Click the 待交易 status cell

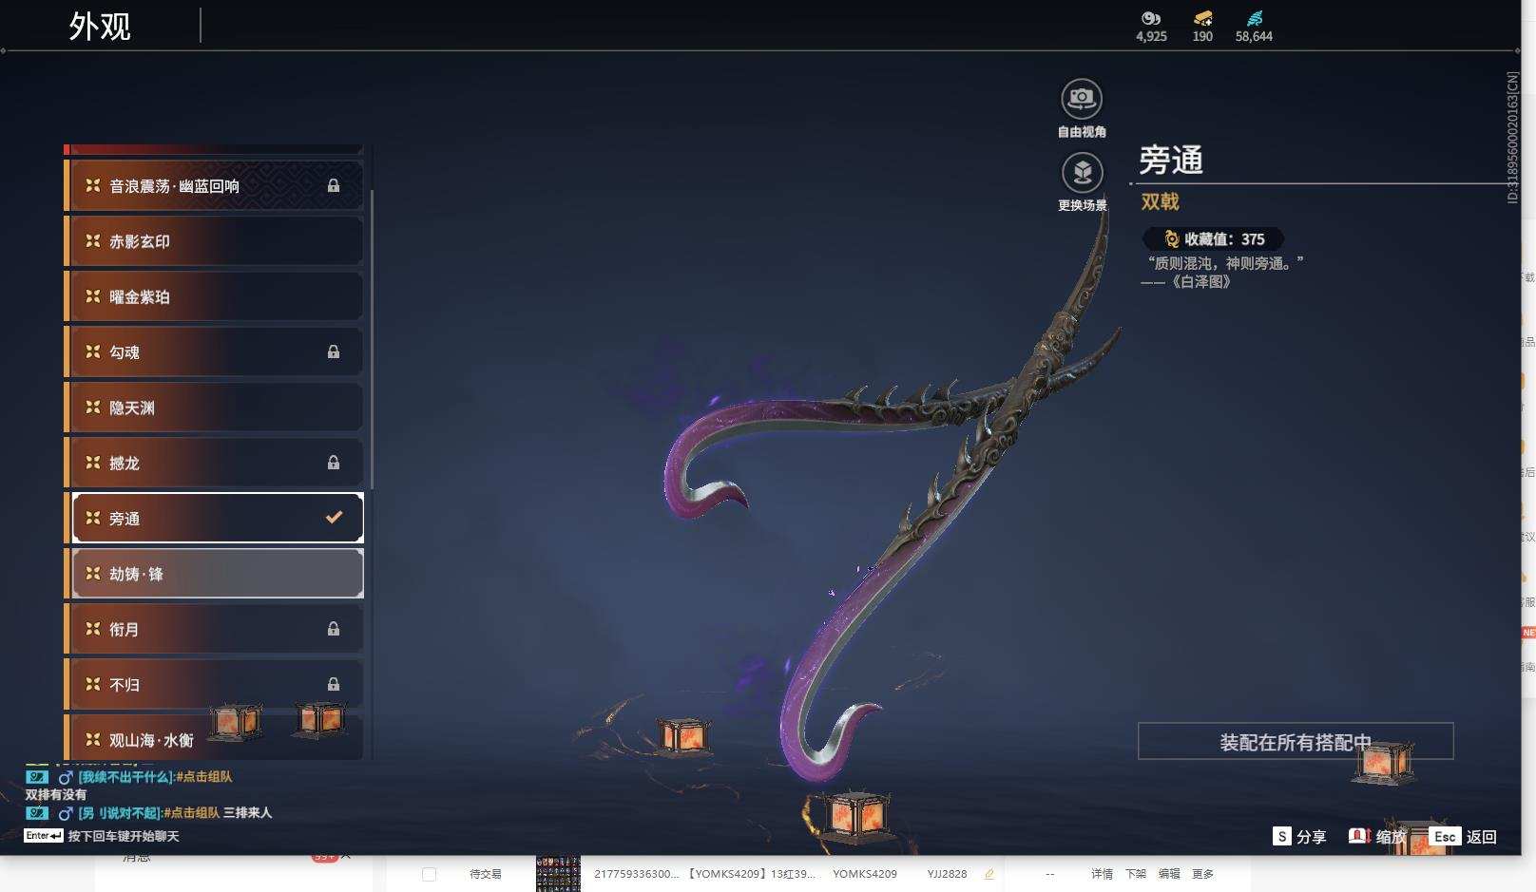coord(486,874)
